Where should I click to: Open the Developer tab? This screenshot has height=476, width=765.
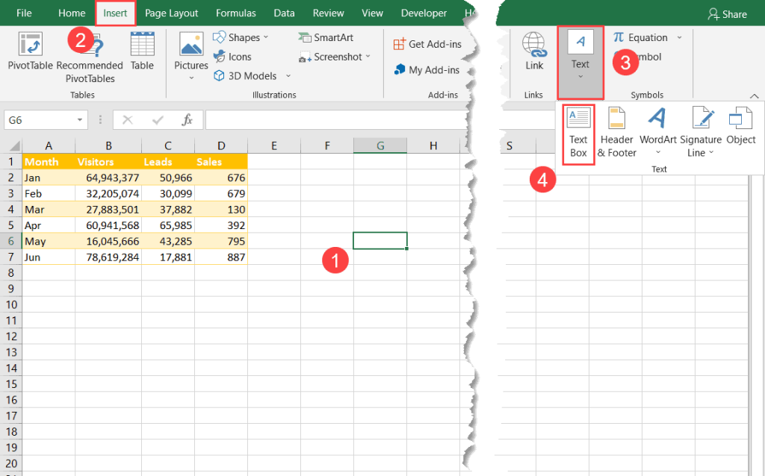coord(423,13)
